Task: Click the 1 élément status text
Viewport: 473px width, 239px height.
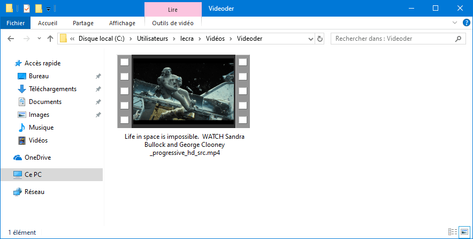Action: (x=22, y=233)
